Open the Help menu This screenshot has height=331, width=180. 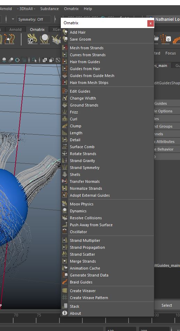pos(88,9)
